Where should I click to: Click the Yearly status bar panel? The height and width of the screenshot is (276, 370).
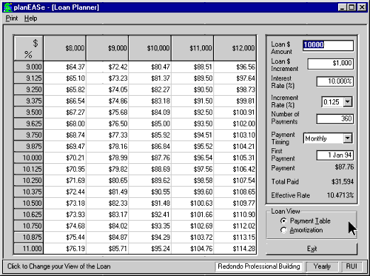pos(322,267)
